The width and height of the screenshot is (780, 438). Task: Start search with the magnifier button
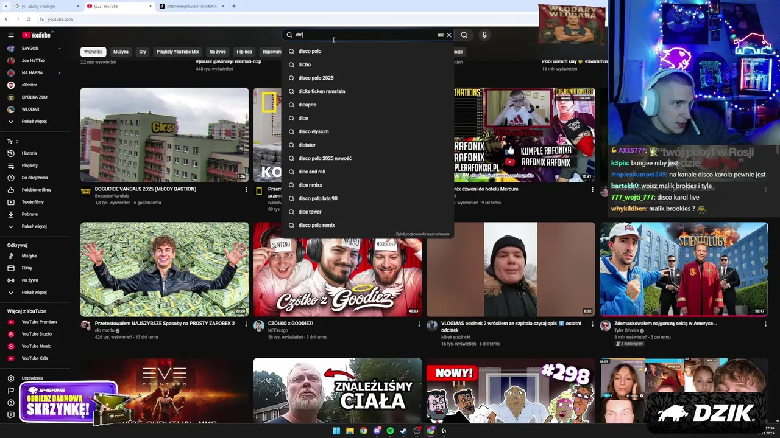tap(464, 35)
